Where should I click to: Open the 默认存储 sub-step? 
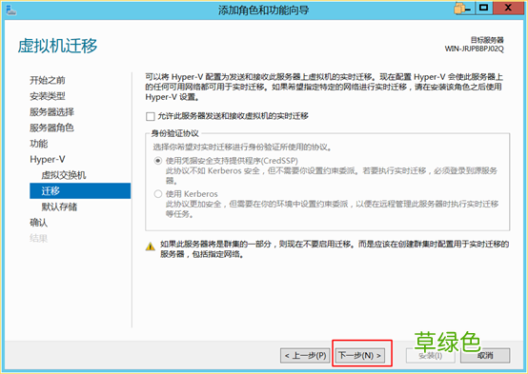[x=59, y=207]
